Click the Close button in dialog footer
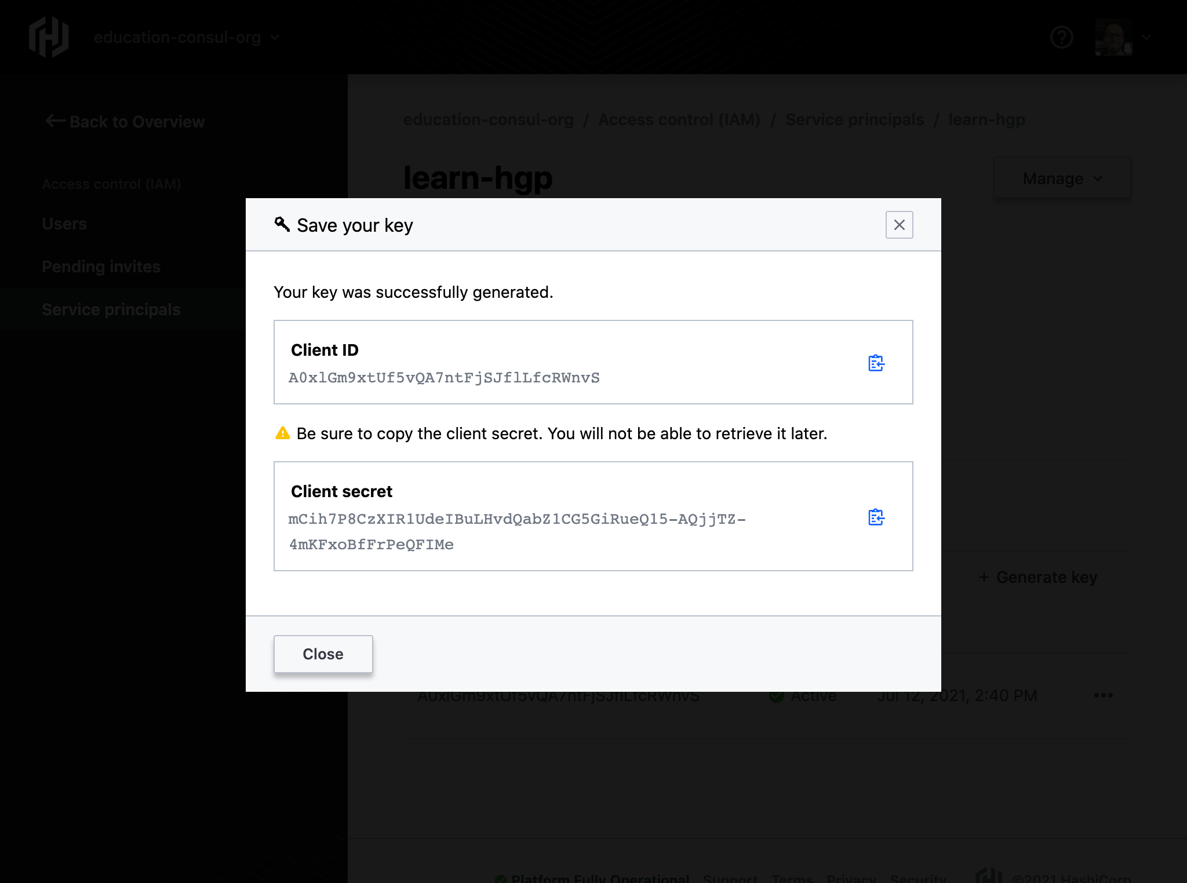Viewport: 1187px width, 883px height. tap(323, 654)
